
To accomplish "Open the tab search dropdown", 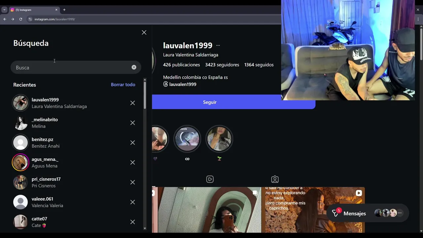I will point(4,10).
